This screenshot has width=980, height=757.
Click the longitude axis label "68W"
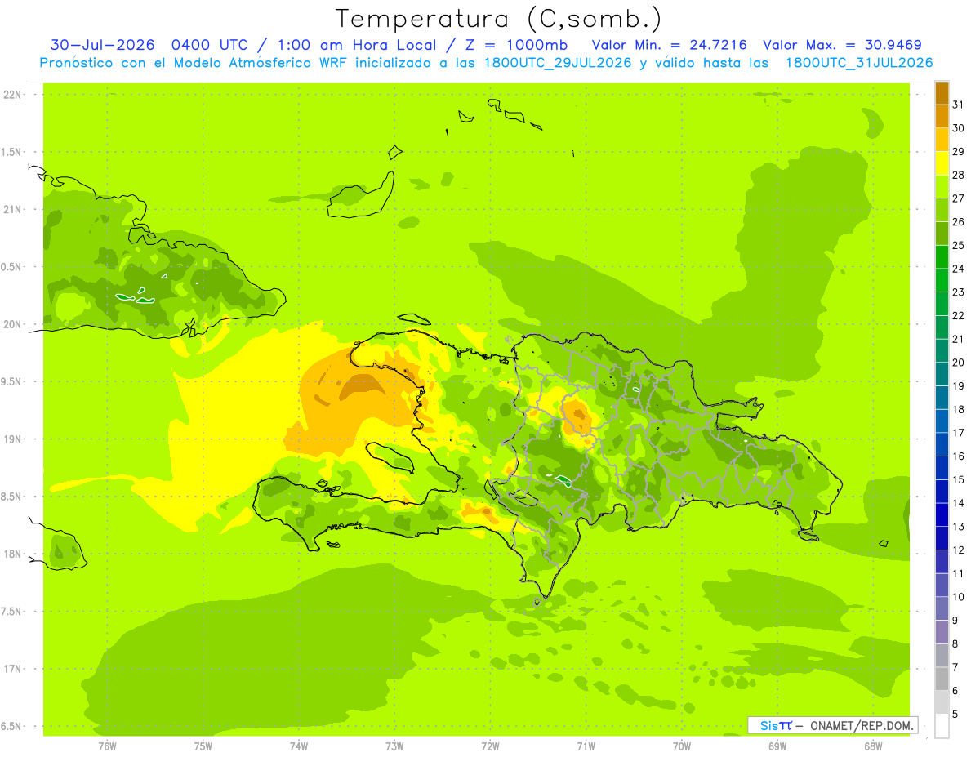[873, 746]
